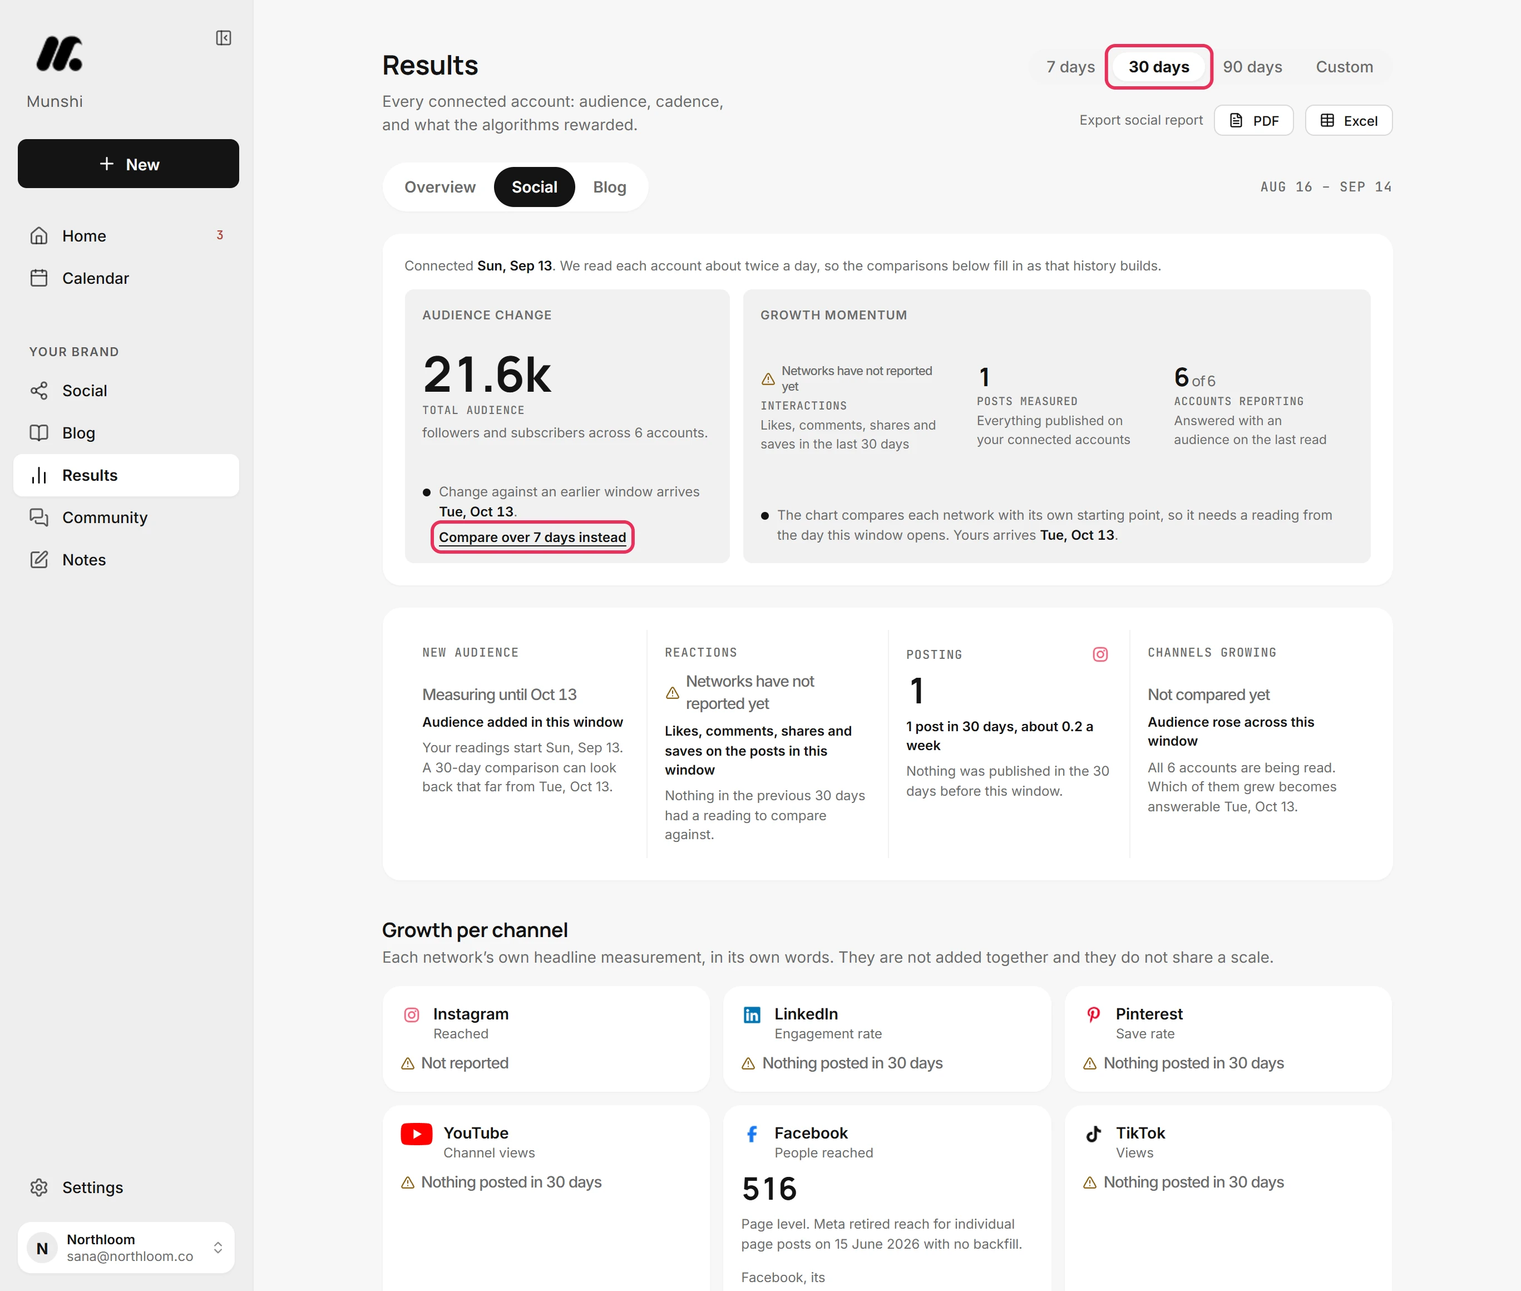Click the AUG 16 – SEP 14 date label
The width and height of the screenshot is (1521, 1291).
(x=1326, y=186)
